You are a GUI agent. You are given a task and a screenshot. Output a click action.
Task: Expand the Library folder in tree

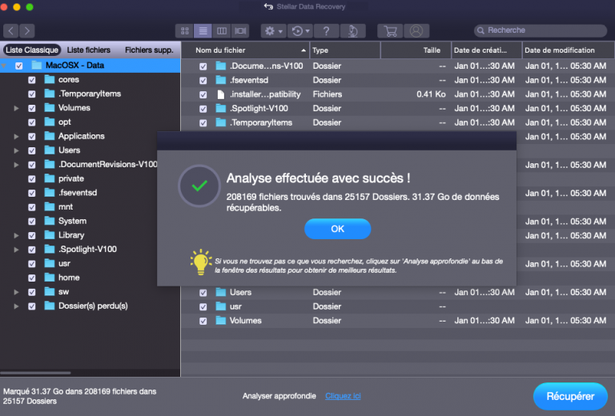16,235
